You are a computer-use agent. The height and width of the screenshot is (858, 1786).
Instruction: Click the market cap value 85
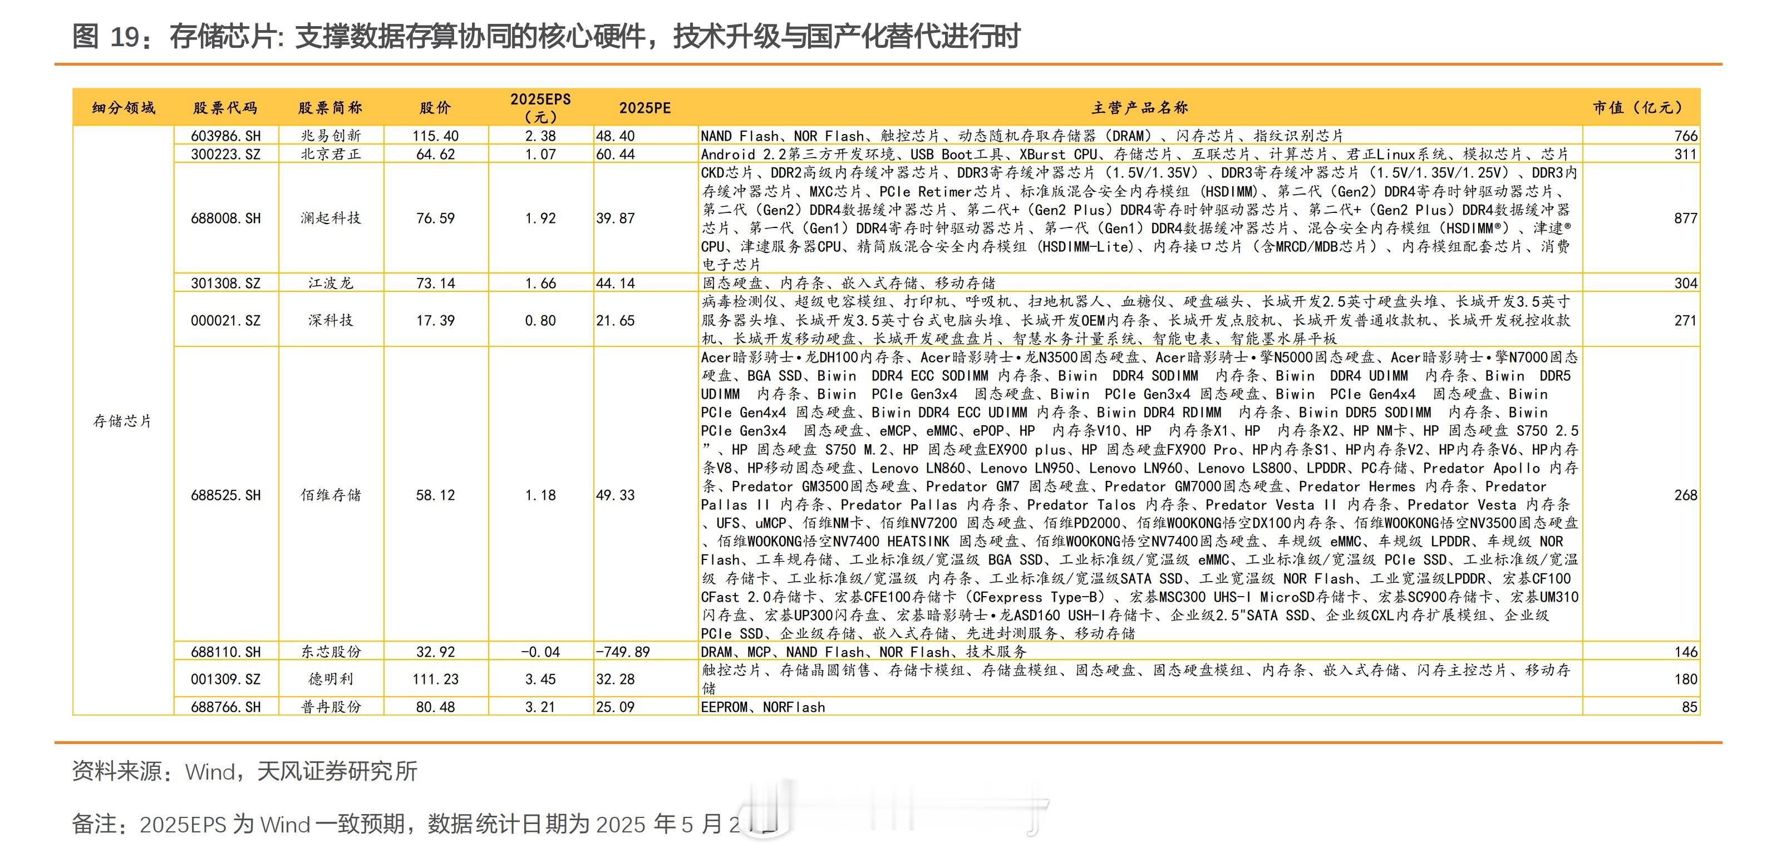[x=1690, y=706]
